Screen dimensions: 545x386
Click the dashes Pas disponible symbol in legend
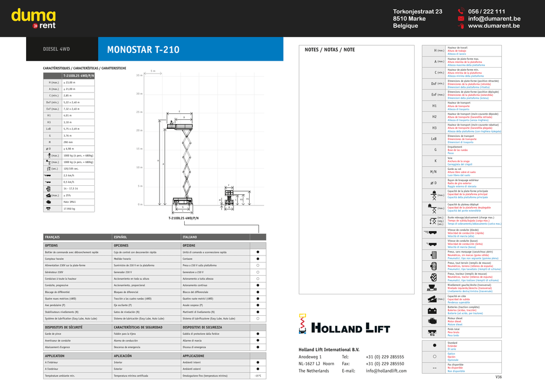434,368
